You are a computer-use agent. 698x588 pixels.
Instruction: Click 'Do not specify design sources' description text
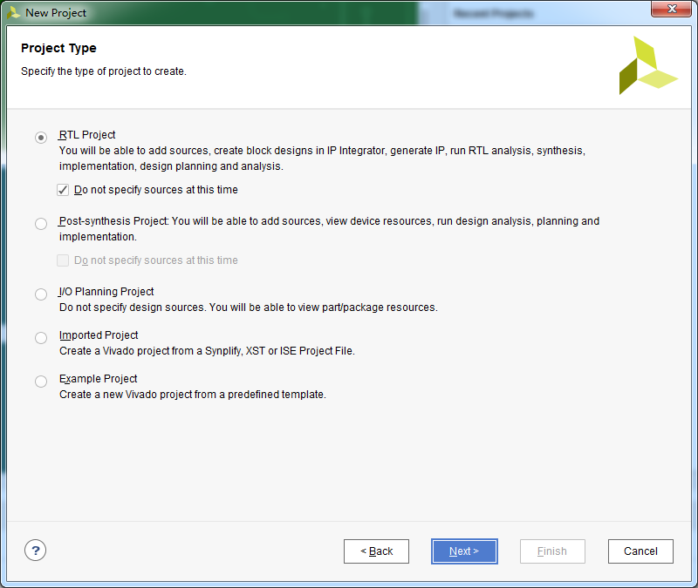tap(249, 308)
